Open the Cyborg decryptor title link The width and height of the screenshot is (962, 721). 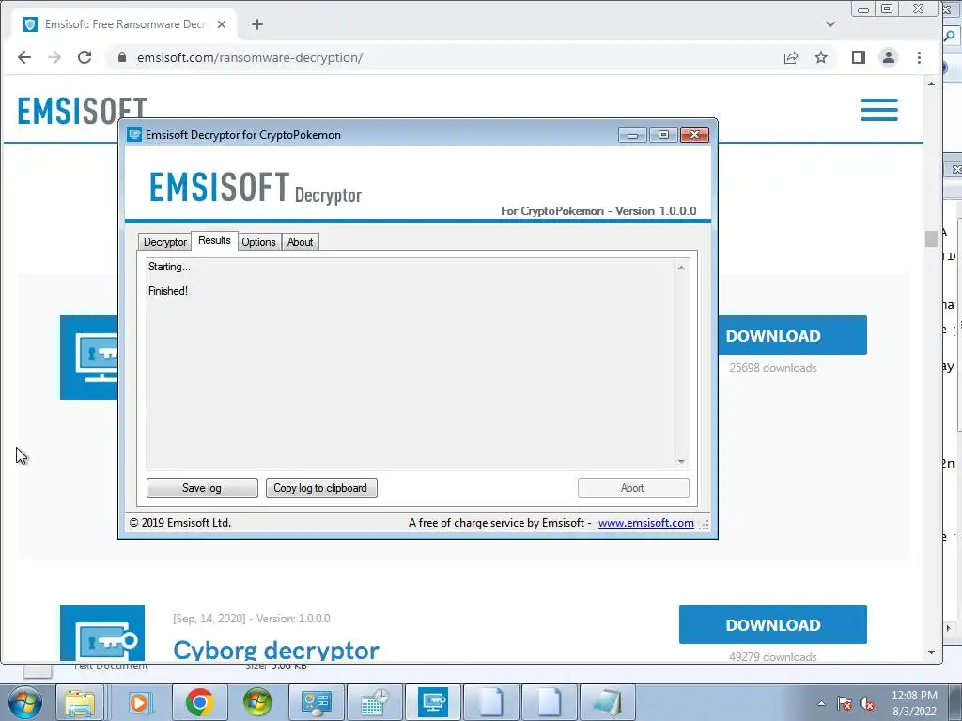[x=276, y=650]
